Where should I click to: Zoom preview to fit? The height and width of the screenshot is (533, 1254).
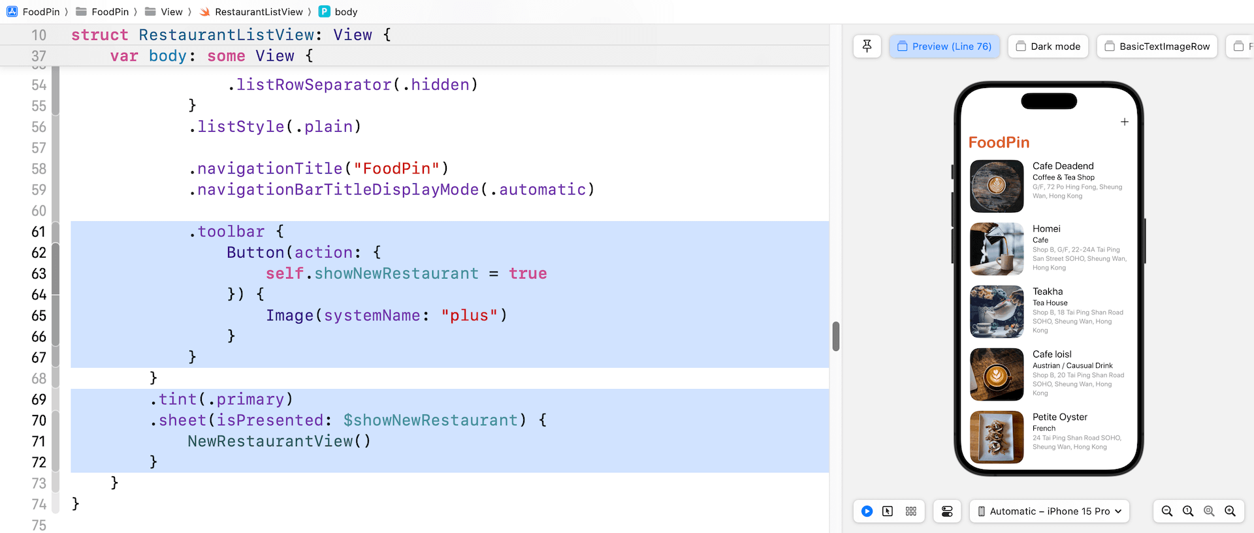[x=1209, y=511]
